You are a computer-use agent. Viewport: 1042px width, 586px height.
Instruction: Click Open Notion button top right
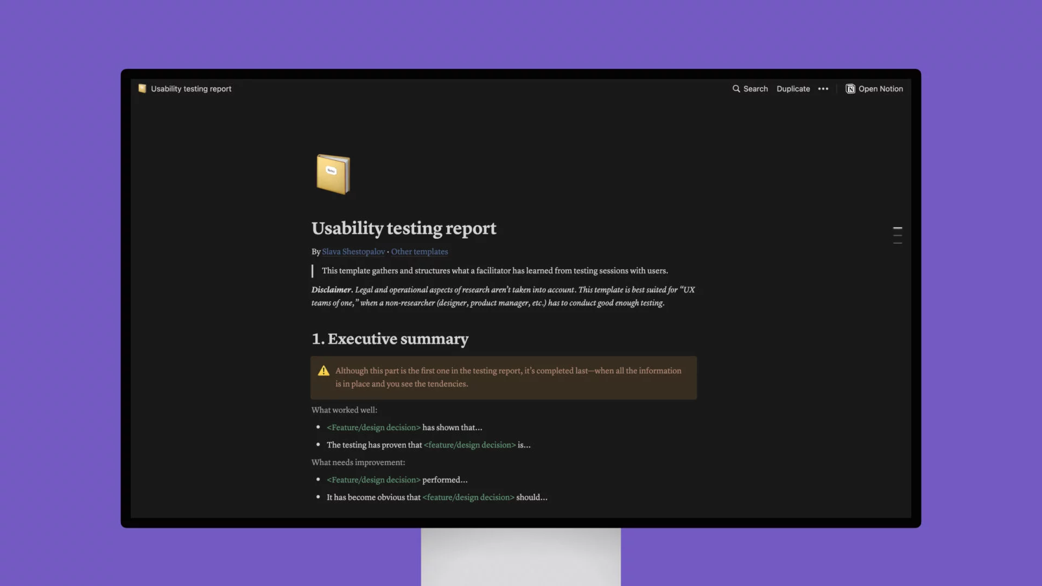point(874,88)
